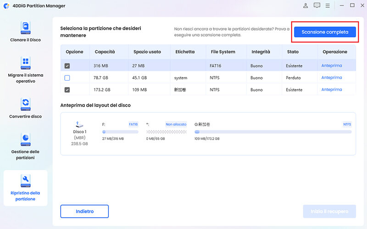Uncheck the 316 MB FAT16 partition
Image resolution: width=367 pixels, height=229 pixels.
click(x=67, y=66)
